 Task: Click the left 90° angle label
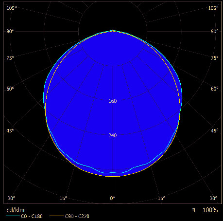click(x=10, y=31)
